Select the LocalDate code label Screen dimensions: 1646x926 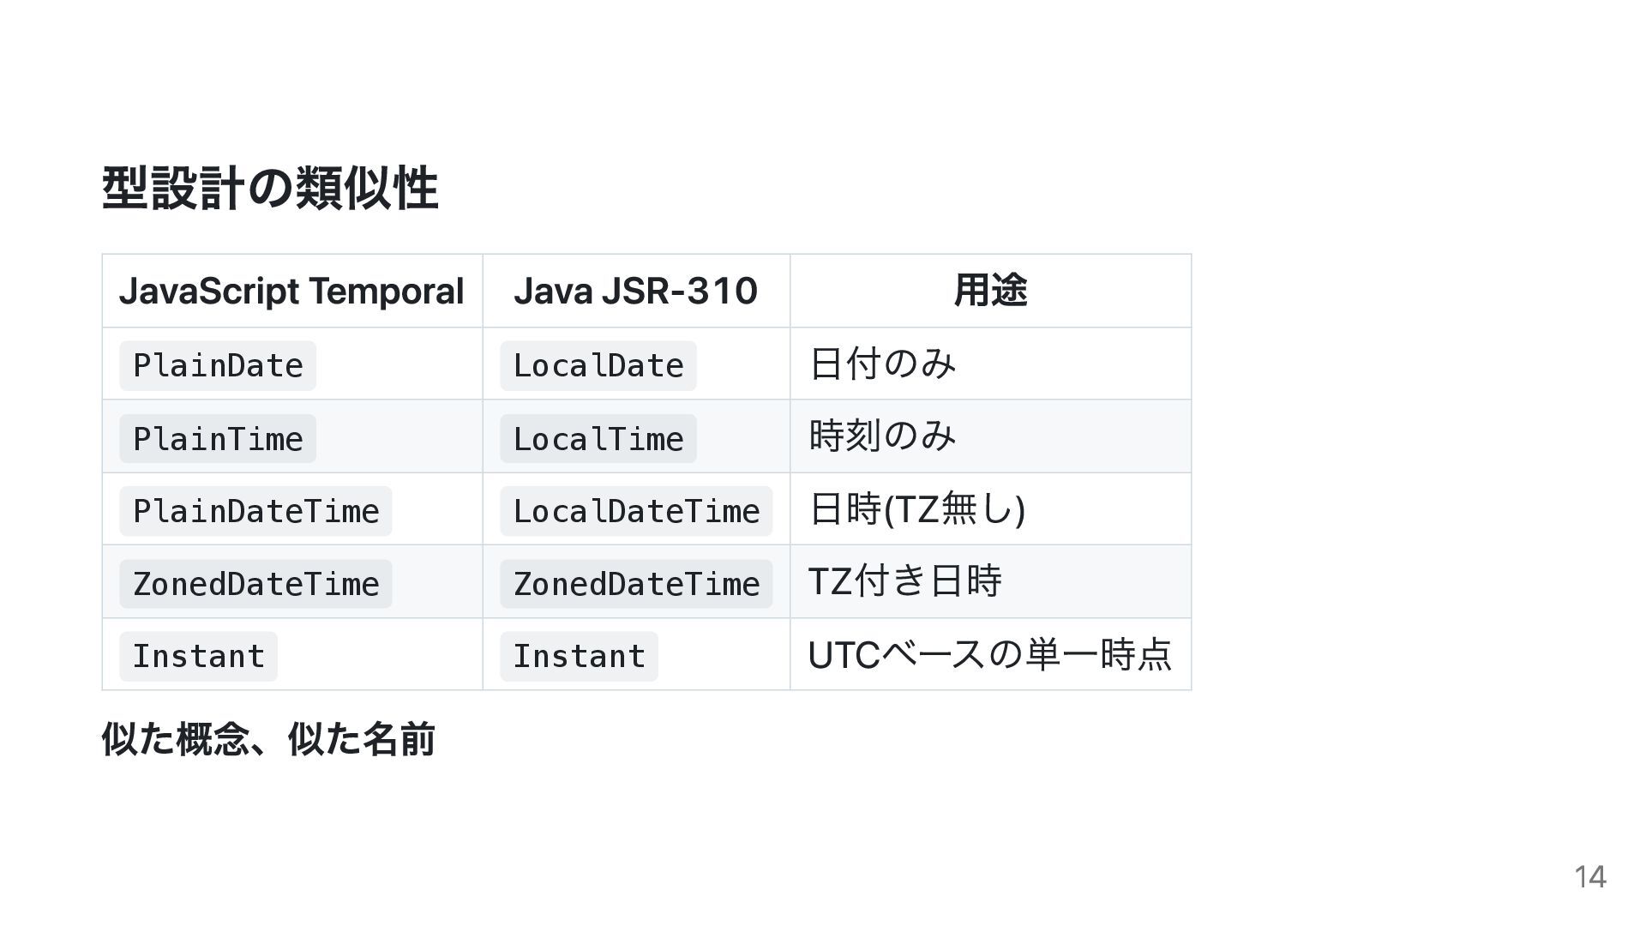[x=598, y=366]
